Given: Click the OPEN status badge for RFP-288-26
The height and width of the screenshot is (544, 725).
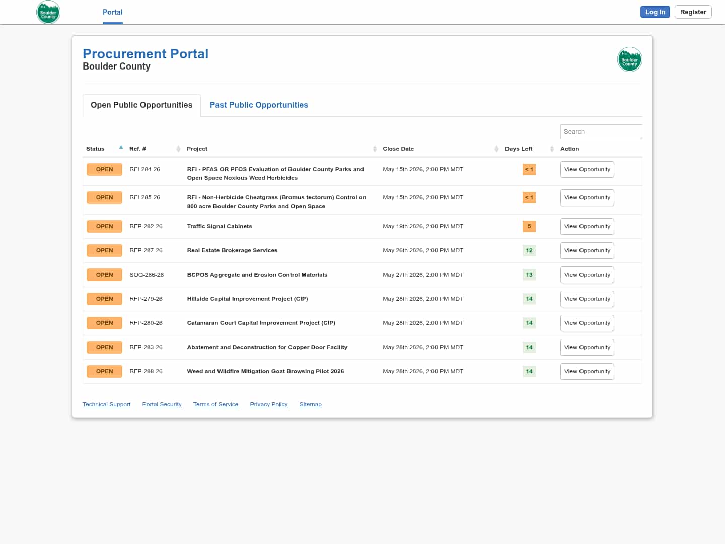Looking at the screenshot, I should tap(104, 371).
